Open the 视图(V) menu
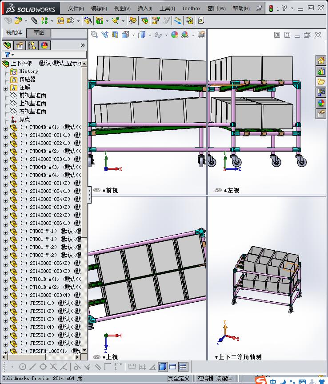This screenshot has height=384, width=328. tap(122, 8)
